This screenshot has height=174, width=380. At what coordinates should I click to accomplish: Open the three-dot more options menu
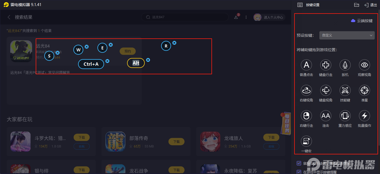tap(246, 17)
